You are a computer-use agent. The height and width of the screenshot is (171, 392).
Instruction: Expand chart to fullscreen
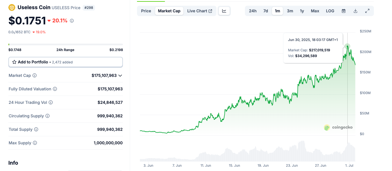[x=367, y=11]
